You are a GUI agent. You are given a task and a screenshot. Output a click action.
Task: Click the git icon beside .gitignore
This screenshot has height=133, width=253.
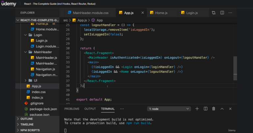point(26,103)
